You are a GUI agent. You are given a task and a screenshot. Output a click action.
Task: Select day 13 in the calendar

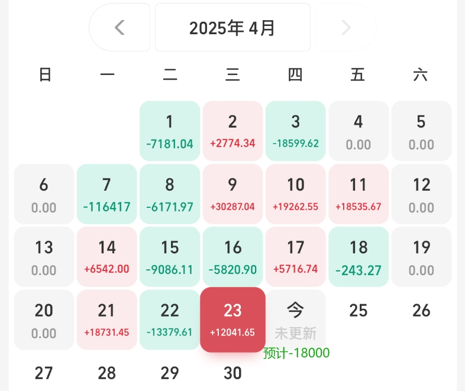44,256
